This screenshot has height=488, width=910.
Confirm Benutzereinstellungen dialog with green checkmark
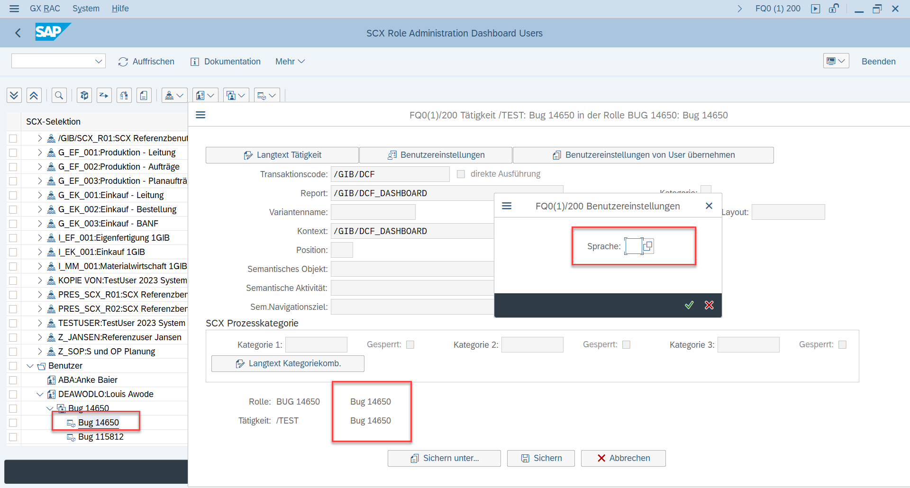[689, 305]
